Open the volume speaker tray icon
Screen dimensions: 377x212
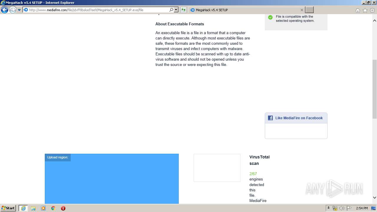click(x=342, y=208)
